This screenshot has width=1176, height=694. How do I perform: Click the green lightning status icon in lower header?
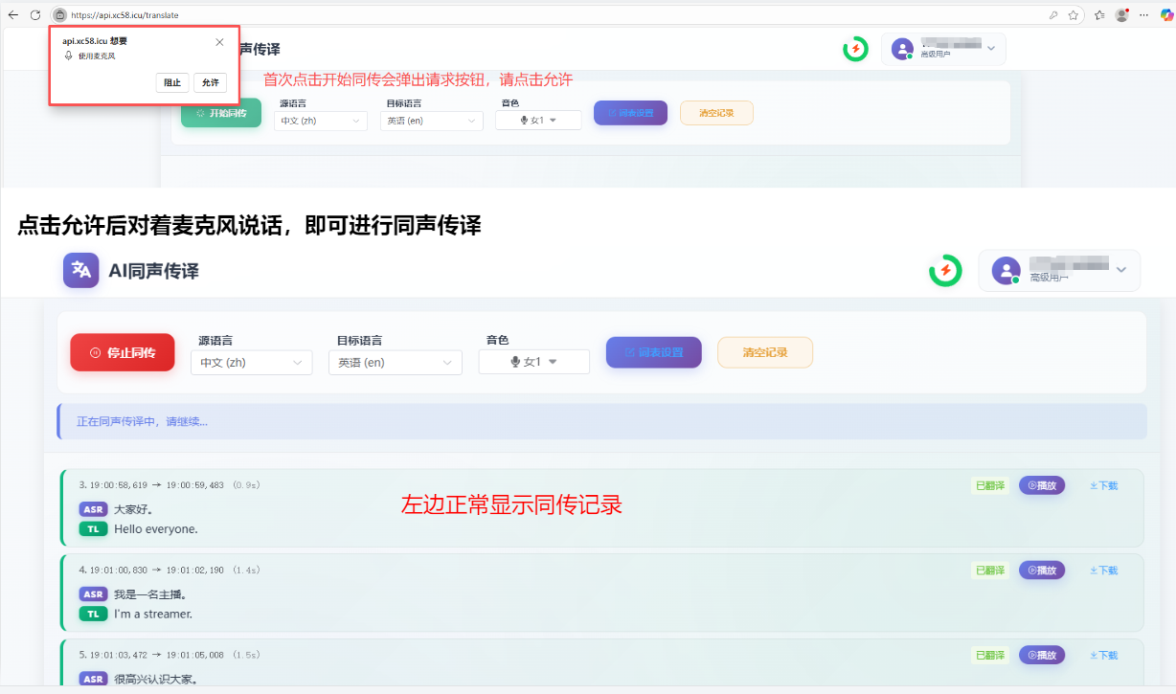click(x=945, y=271)
